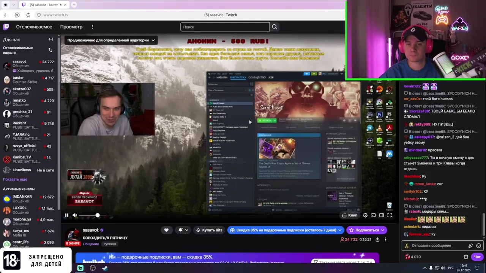The height and width of the screenshot is (273, 486).
Task: Select morphe_ya channel
Action: click(x=30, y=221)
